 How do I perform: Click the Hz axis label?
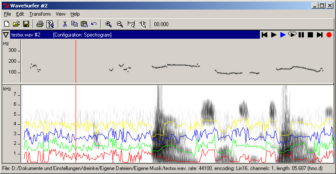point(6,43)
